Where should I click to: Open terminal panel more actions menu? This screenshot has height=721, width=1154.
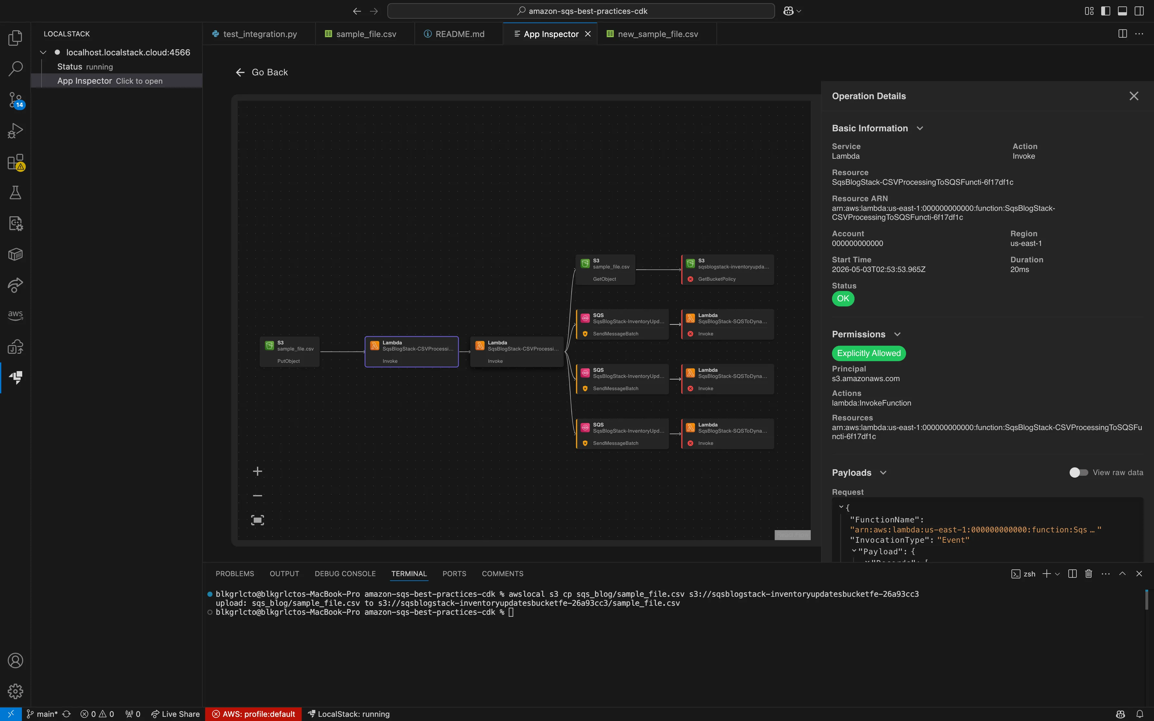pos(1105,574)
